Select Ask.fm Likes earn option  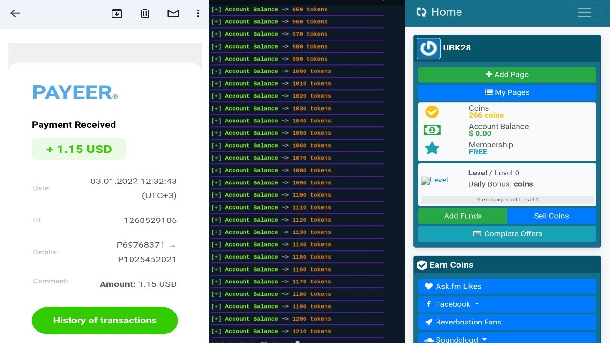[x=507, y=286]
